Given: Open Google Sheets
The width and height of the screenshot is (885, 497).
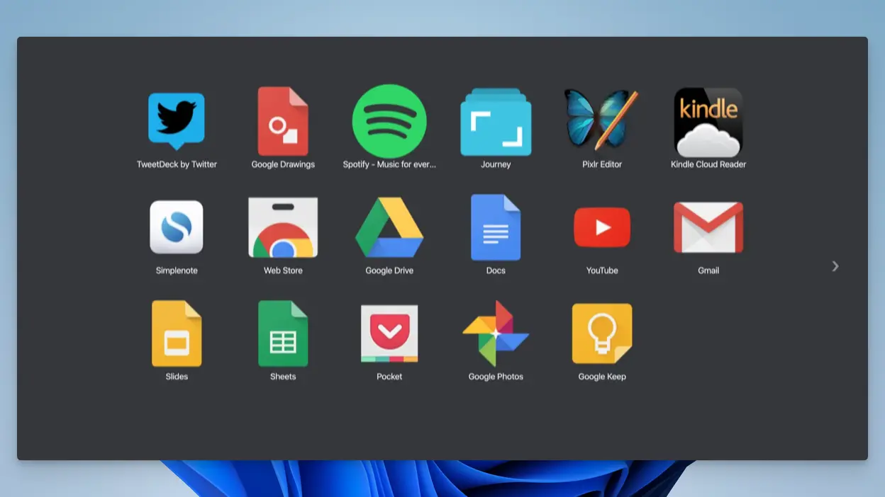Looking at the screenshot, I should [x=283, y=333].
